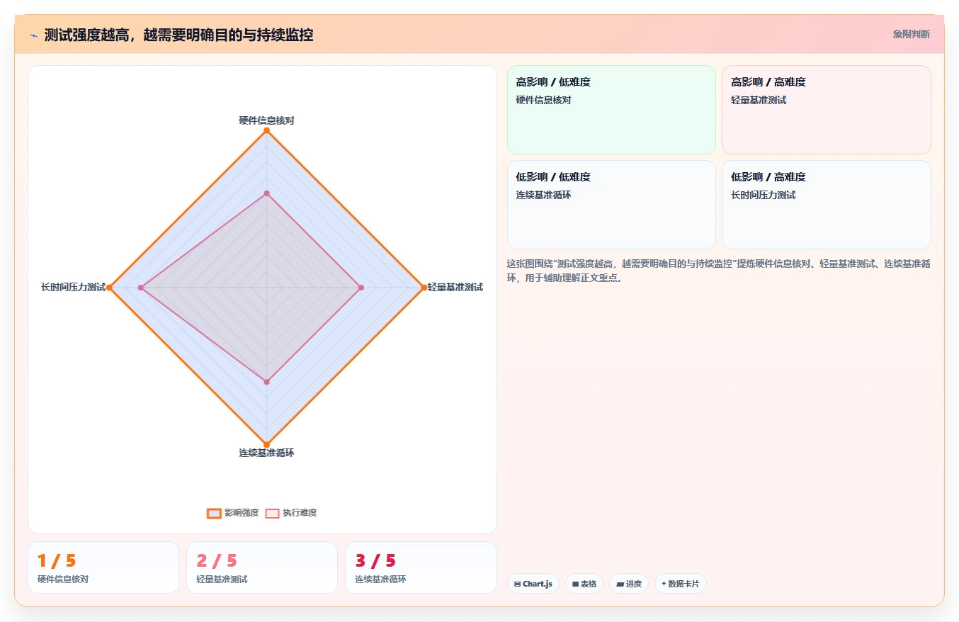The image size is (959, 622).
Task: Open the 高影响 / 低难度 quadrant card
Action: [x=611, y=110]
